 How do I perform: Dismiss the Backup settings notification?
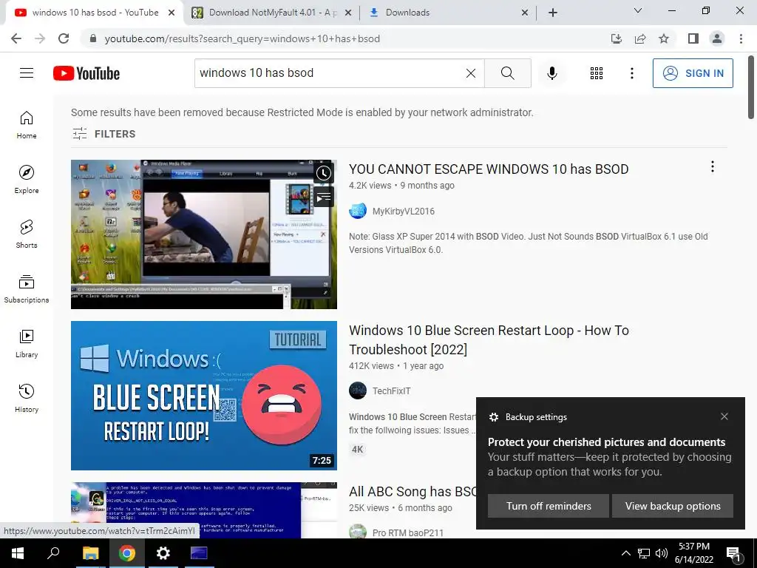tap(724, 416)
